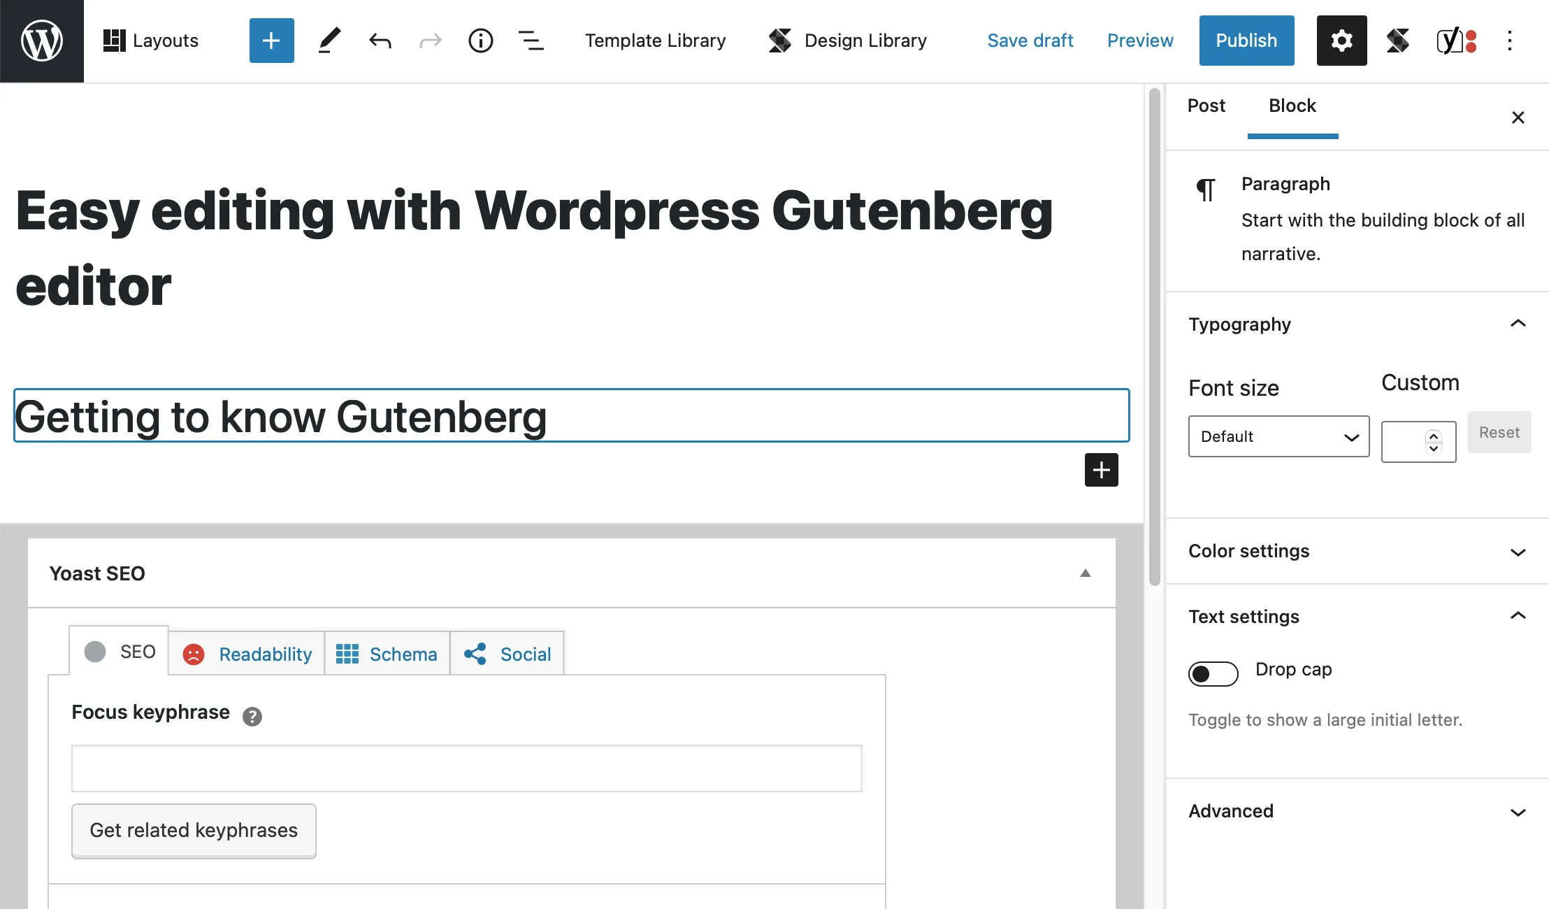Open the three-dot options menu
Viewport: 1549px width, 909px height.
click(1510, 41)
